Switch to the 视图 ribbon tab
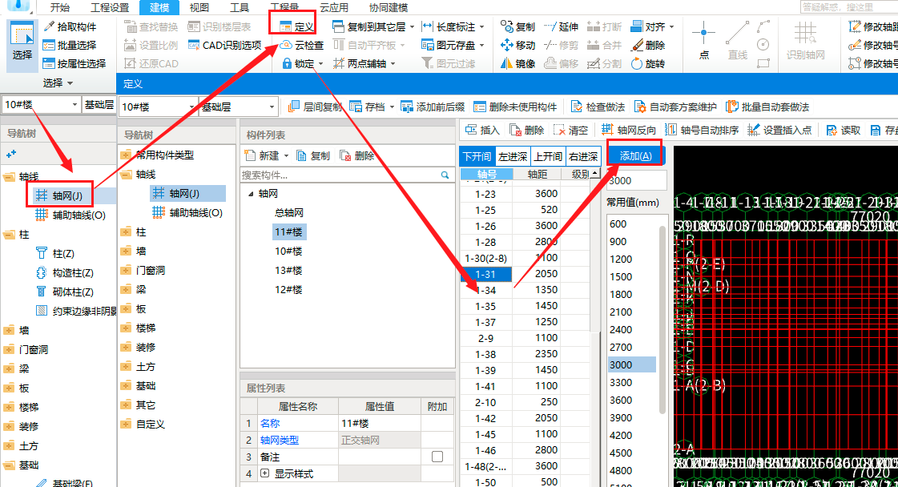The image size is (898, 487). [x=199, y=7]
